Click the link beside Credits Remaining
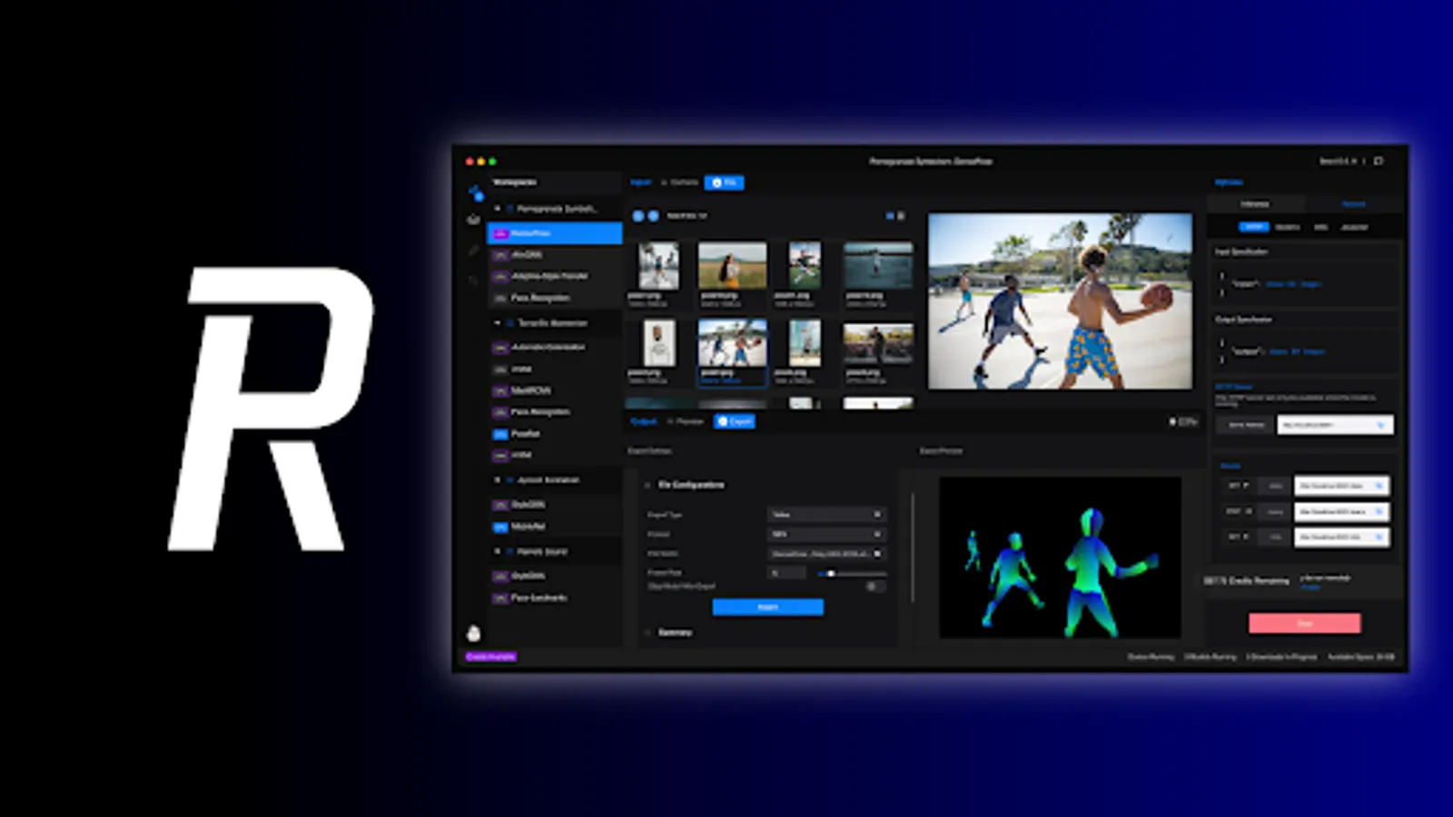Viewport: 1453px width, 817px height. click(x=1311, y=587)
